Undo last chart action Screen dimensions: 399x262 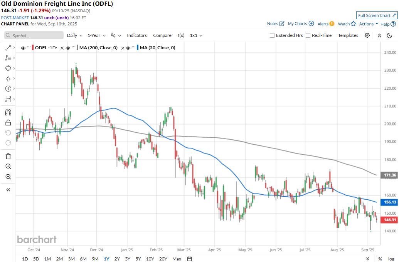coord(8,133)
